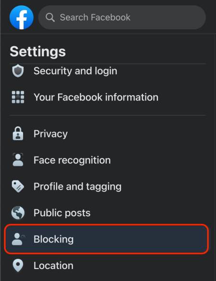
Task: Choose the highlighted Blocking option
Action: [107, 239]
